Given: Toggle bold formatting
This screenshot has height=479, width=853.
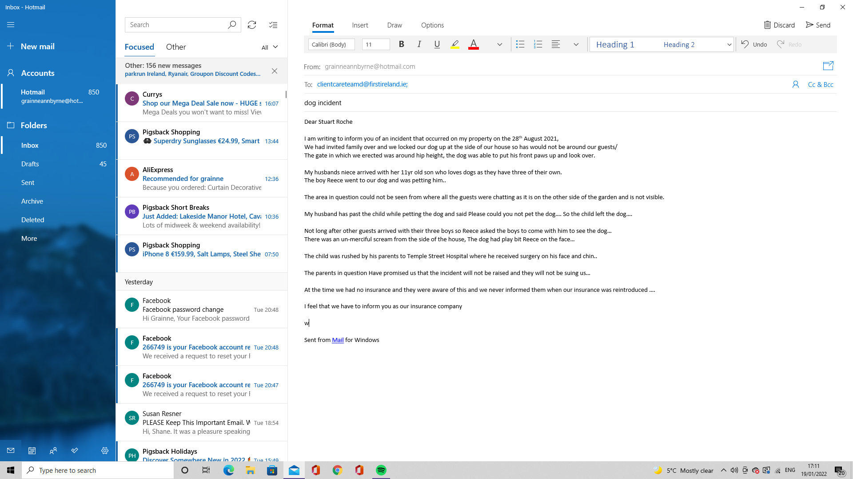Looking at the screenshot, I should (401, 44).
